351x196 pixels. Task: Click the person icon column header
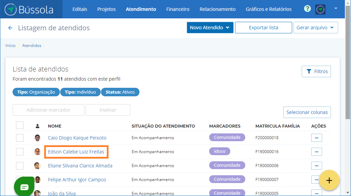pos(37,126)
